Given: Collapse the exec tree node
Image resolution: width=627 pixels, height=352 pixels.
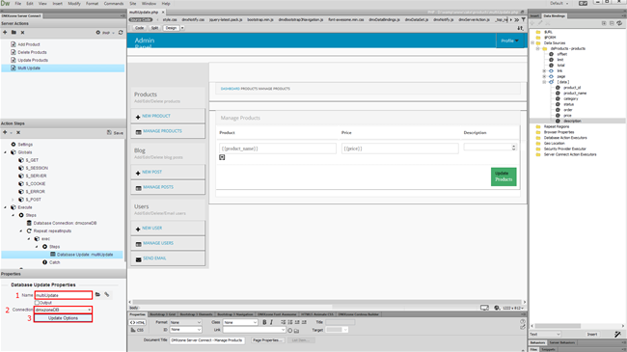Looking at the screenshot, I should [x=29, y=239].
